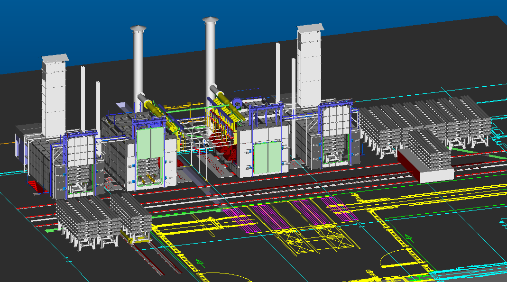This screenshot has height=282, width=507.
Task: Click the green arrow near bottom center
Action: [x=201, y=263]
